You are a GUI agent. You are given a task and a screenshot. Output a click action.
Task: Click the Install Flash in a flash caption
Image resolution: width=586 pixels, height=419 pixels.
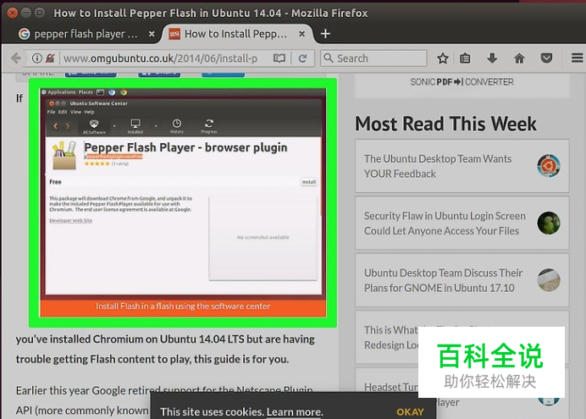(x=183, y=306)
